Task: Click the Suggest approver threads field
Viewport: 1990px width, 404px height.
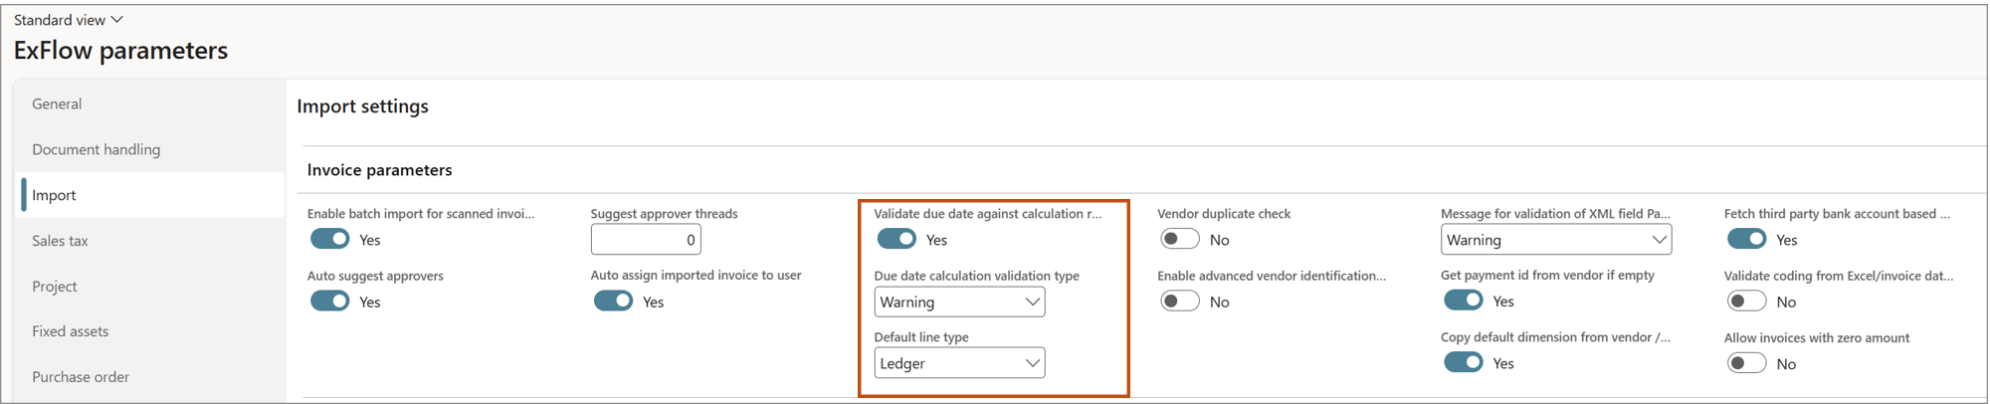Action: [645, 240]
